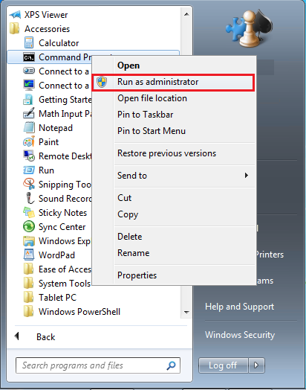Launch Paint via its palette icon
Viewport: 306px width, 390px height.
pos(29,141)
